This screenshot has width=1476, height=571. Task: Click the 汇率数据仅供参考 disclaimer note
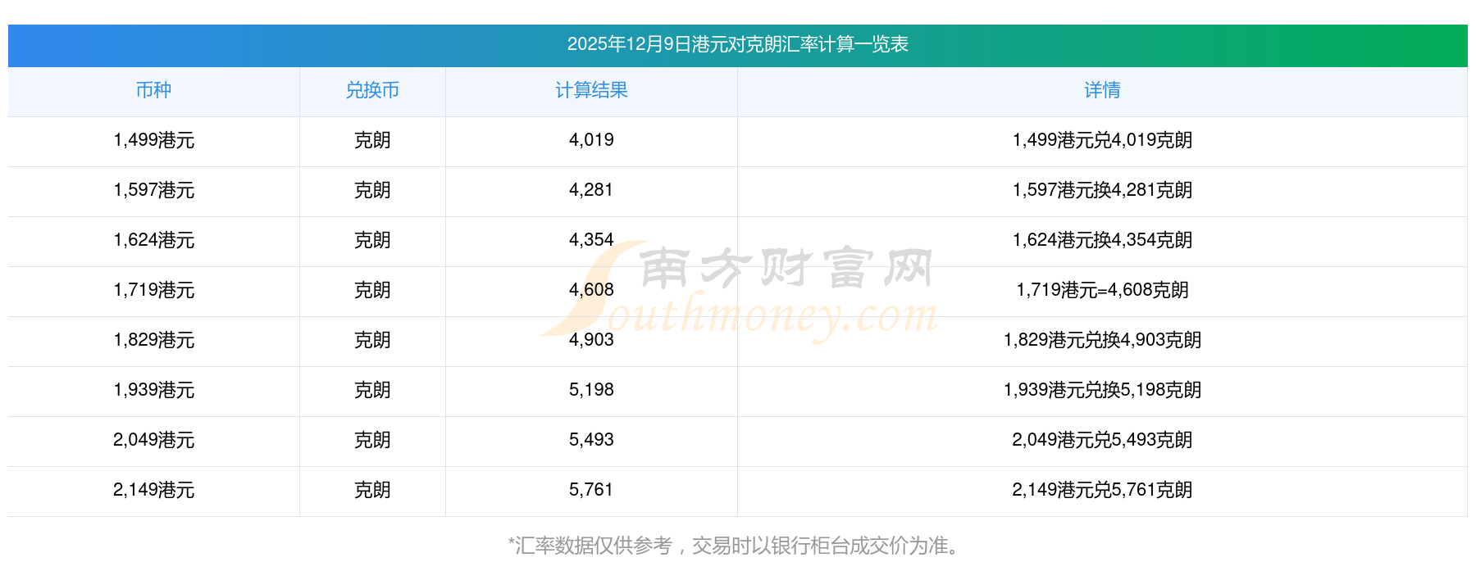click(737, 546)
